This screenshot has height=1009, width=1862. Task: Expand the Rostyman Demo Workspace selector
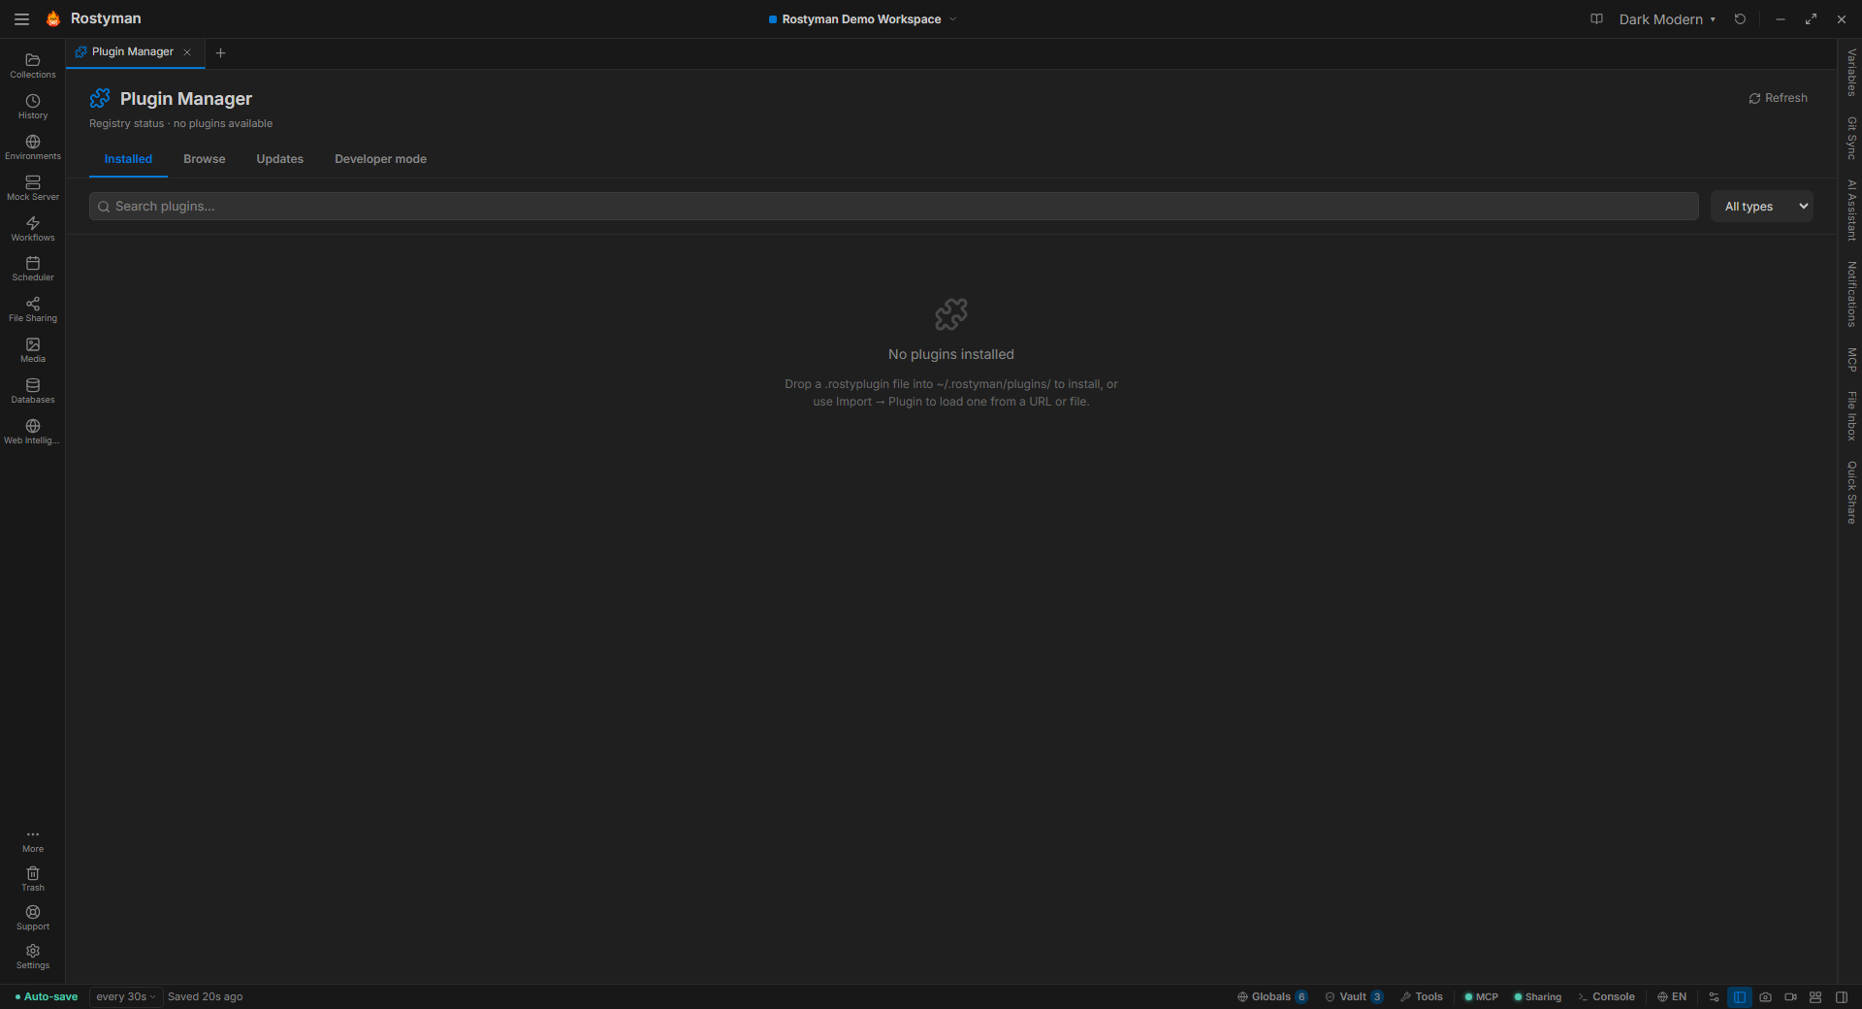coord(862,19)
